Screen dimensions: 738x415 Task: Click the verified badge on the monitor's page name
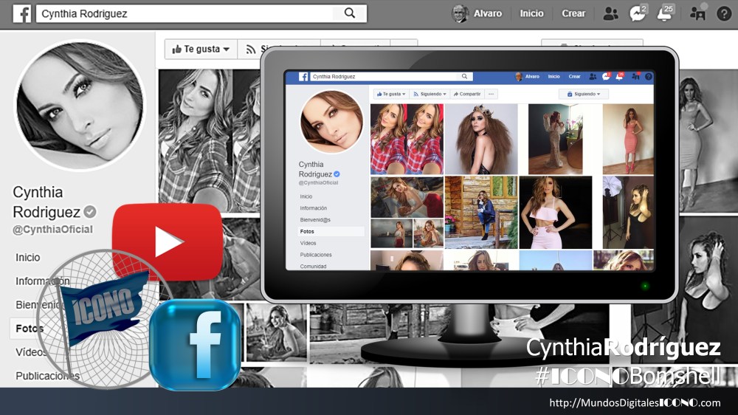337,174
